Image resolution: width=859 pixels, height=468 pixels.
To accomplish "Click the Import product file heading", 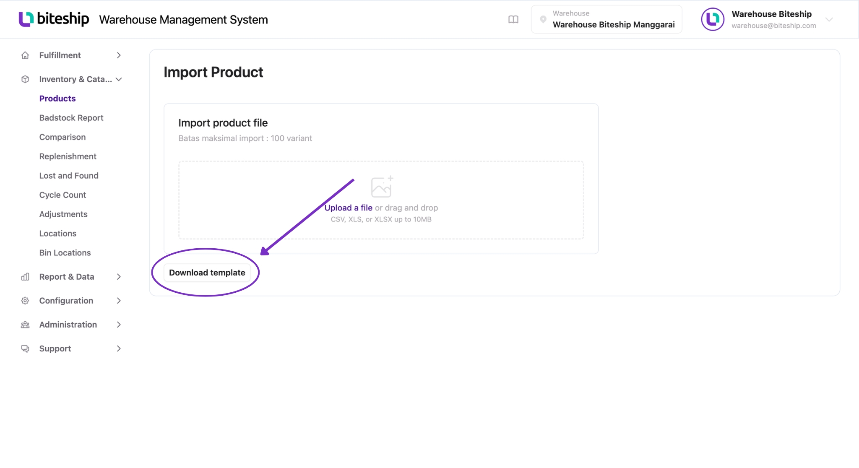I will [x=223, y=123].
